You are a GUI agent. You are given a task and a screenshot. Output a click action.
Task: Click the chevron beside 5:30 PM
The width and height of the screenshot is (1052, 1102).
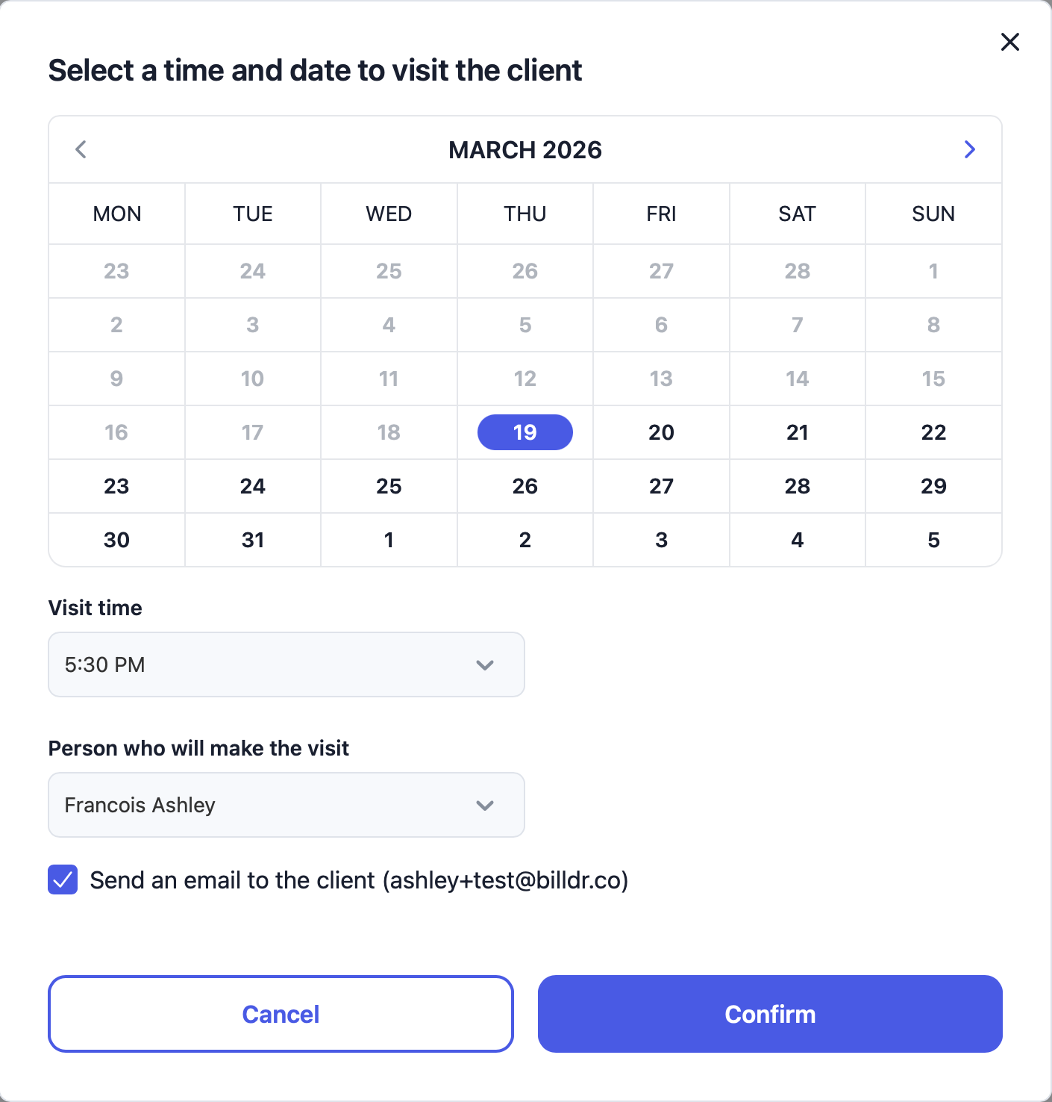(x=485, y=664)
